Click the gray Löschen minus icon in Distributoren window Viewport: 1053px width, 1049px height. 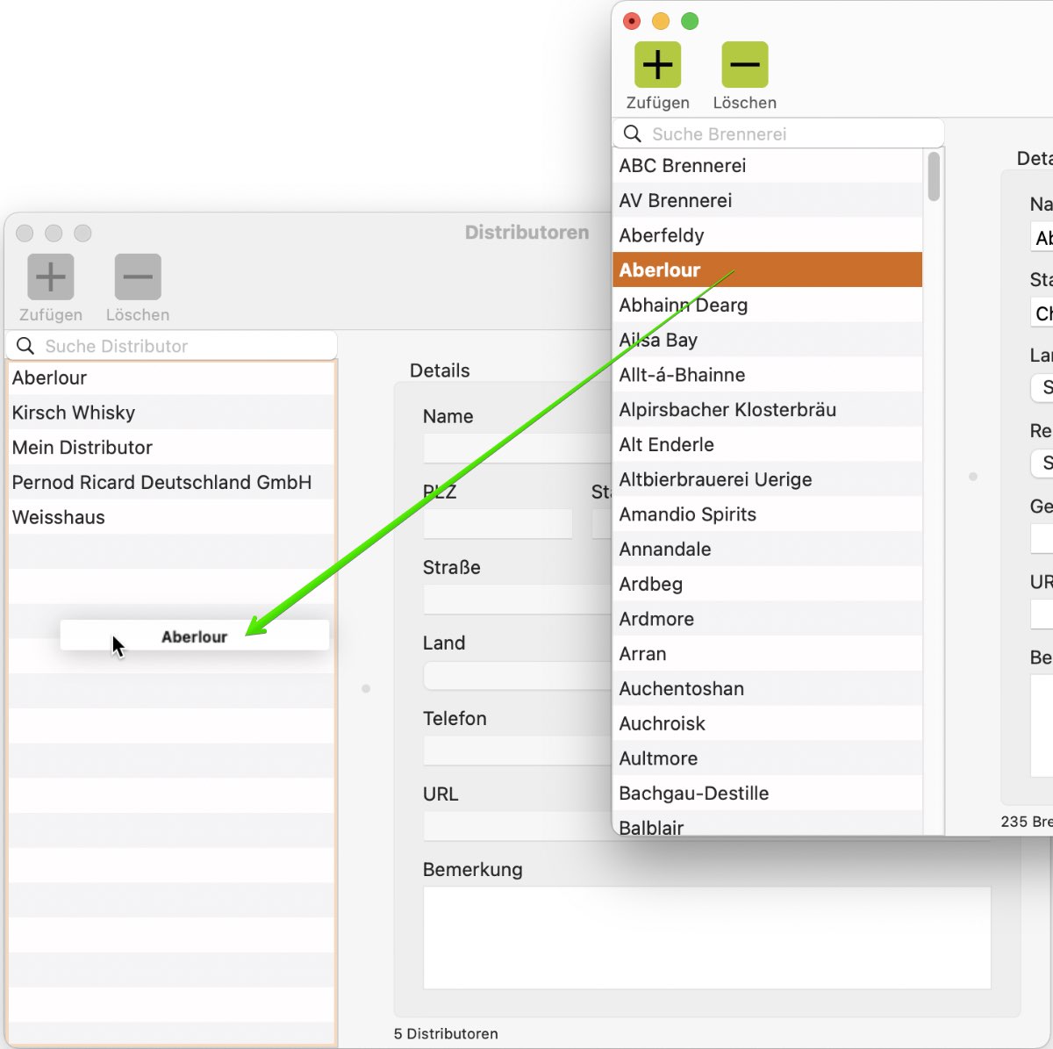[x=138, y=277]
